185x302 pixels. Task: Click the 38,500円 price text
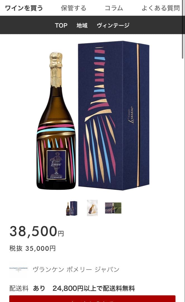coord(37,231)
